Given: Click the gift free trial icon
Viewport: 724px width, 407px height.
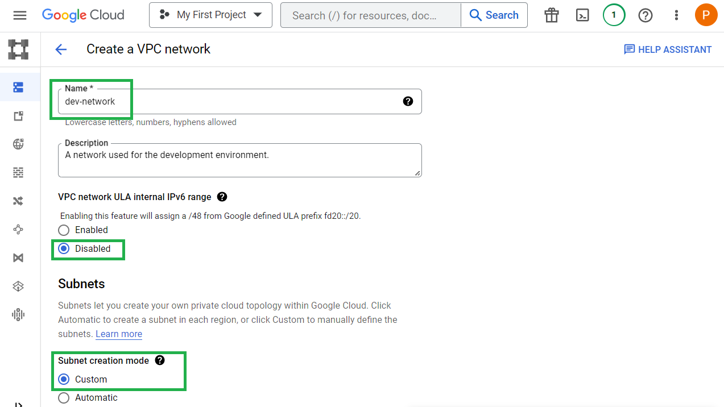Looking at the screenshot, I should 551,15.
